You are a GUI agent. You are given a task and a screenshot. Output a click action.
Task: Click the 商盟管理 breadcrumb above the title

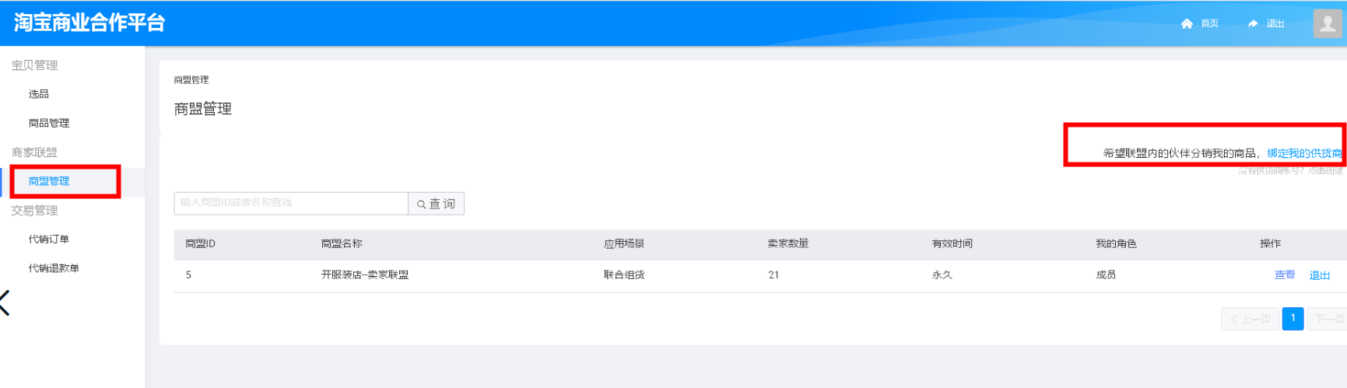coord(191,80)
